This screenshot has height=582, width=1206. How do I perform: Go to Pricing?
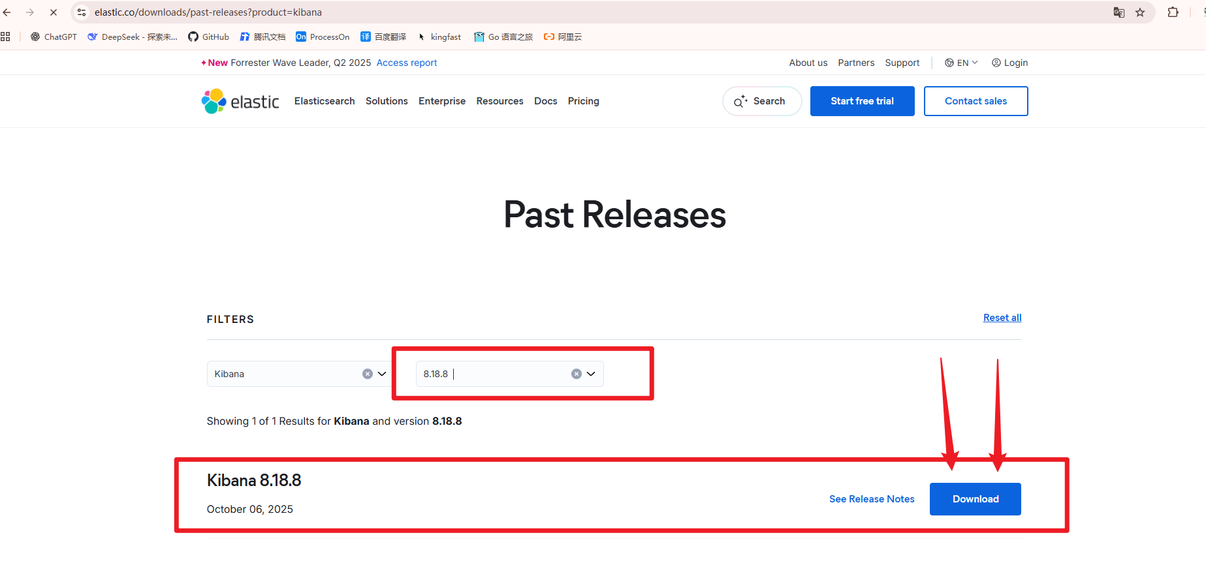pyautogui.click(x=584, y=101)
